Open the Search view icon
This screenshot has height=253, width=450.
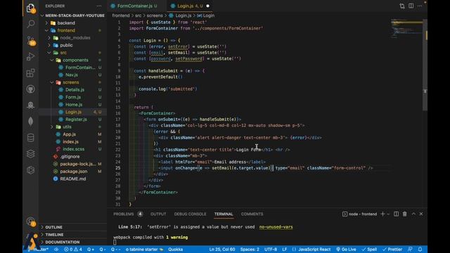coord(30,23)
